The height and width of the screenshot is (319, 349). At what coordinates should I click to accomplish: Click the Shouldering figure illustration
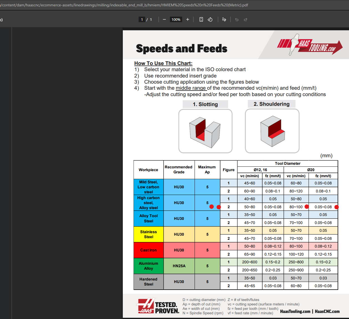[x=272, y=131]
